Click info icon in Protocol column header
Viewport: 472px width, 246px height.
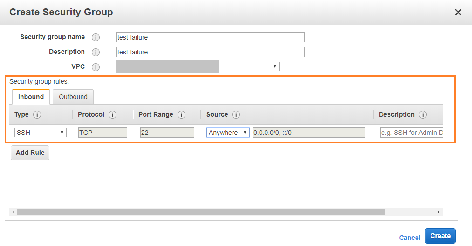coord(113,115)
